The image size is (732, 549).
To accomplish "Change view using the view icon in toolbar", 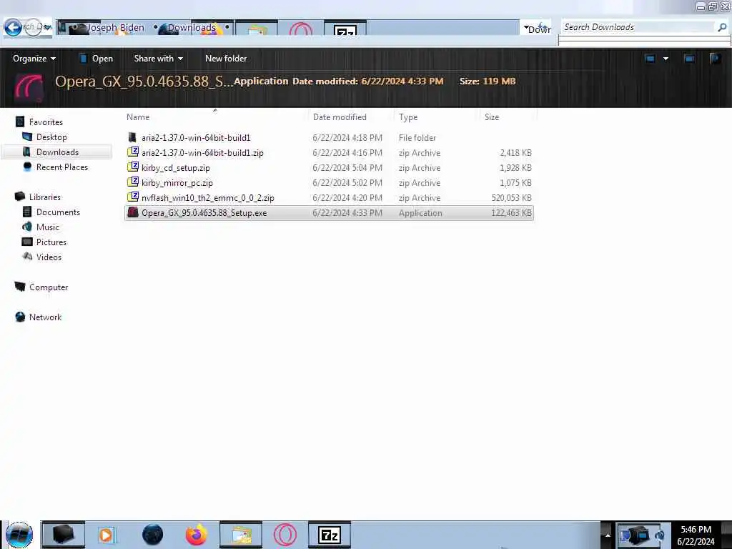I will tap(650, 59).
